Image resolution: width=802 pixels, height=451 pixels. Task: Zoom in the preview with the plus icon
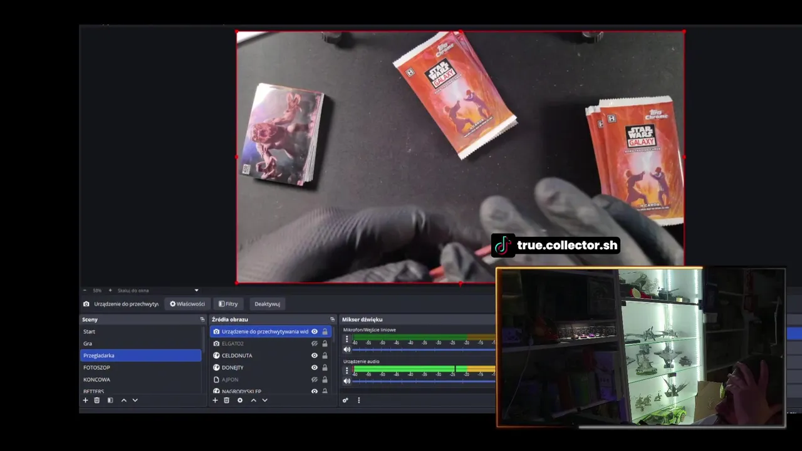coord(110,291)
